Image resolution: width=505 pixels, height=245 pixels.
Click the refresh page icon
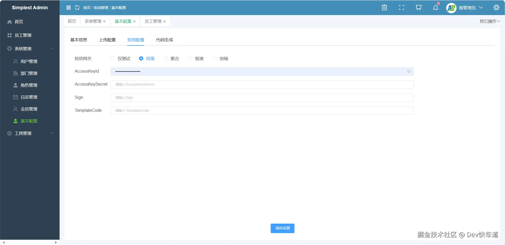pos(77,8)
